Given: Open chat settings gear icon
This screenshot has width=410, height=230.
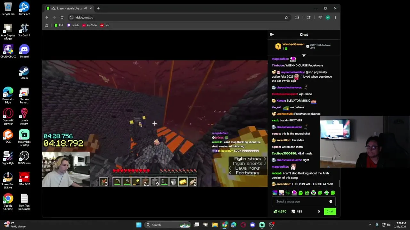Looking at the screenshot, I should coord(319,211).
